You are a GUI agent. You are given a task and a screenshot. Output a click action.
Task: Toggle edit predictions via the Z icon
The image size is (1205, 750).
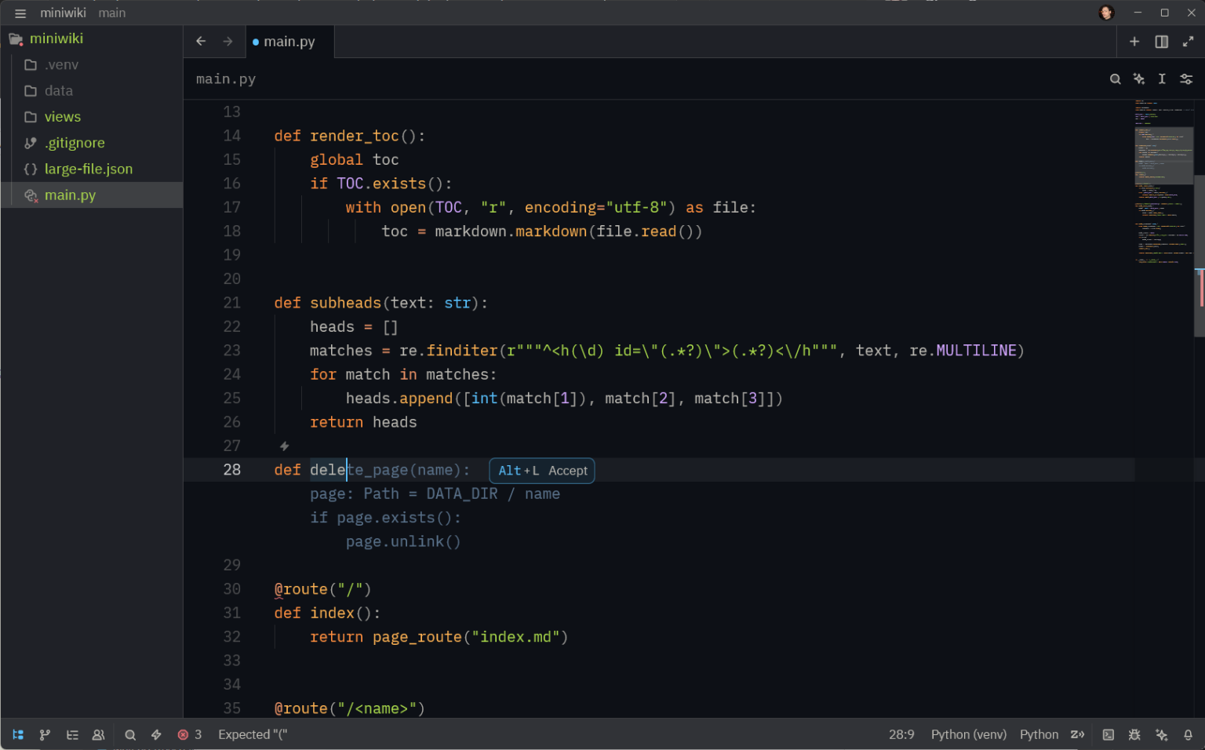point(1078,734)
